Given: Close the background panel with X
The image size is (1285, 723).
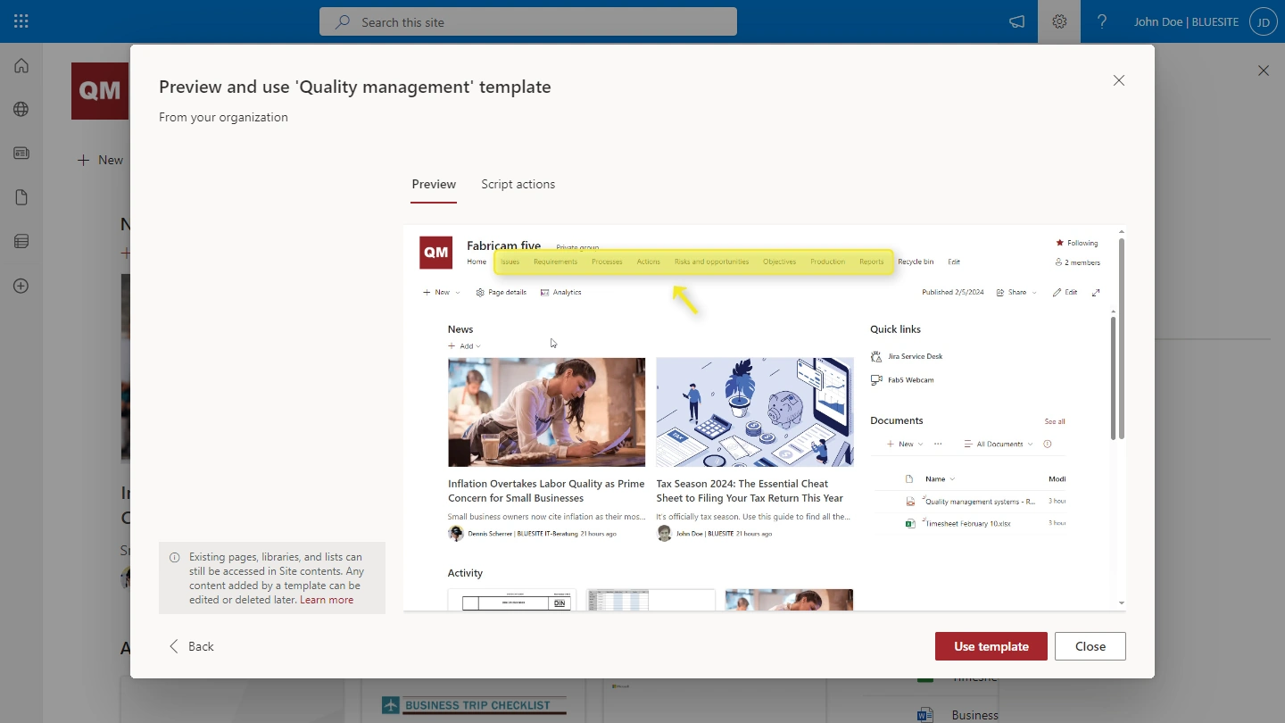Looking at the screenshot, I should coord(1263,71).
